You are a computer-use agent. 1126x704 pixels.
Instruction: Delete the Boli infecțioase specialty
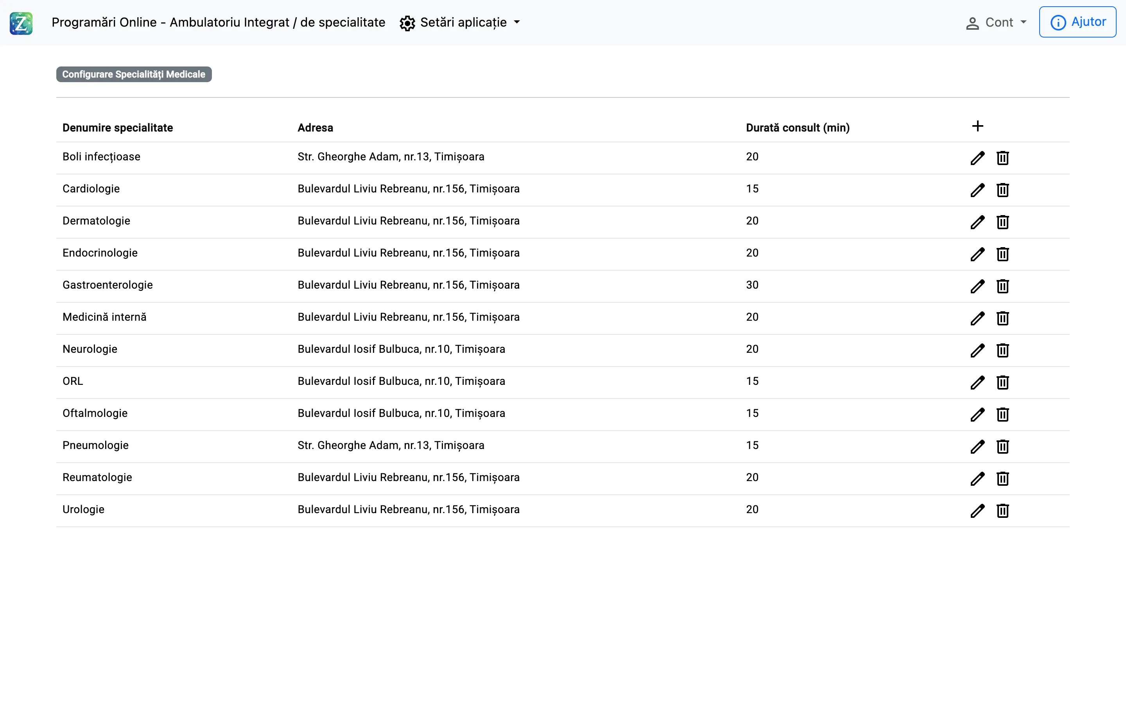click(1003, 158)
